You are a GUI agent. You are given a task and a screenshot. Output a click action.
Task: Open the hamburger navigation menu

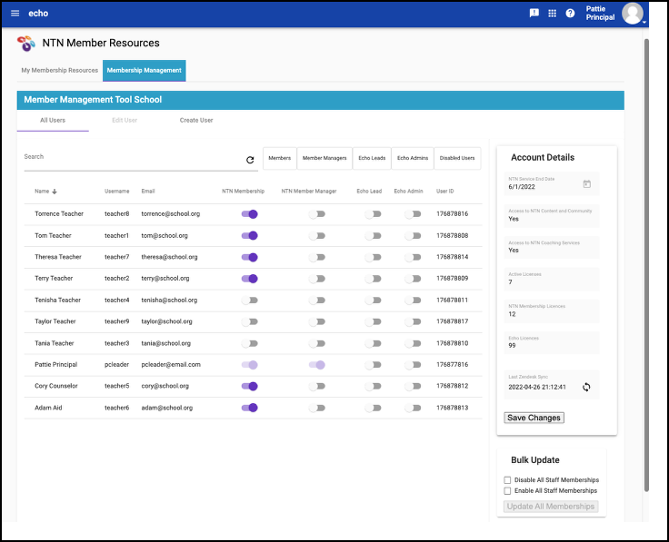(x=15, y=14)
